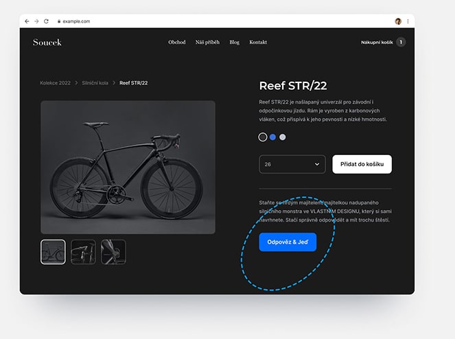Image resolution: width=455 pixels, height=339 pixels.
Task: Click the Soucek logo
Action: point(47,43)
